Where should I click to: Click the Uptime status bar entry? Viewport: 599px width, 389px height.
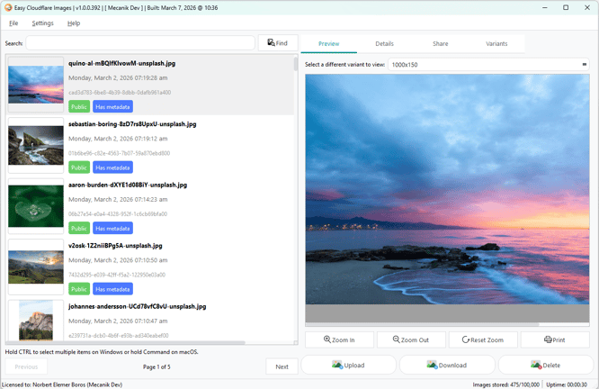pyautogui.click(x=567, y=384)
